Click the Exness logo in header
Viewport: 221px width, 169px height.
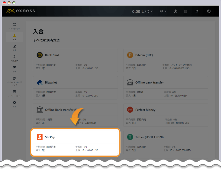[20, 11]
